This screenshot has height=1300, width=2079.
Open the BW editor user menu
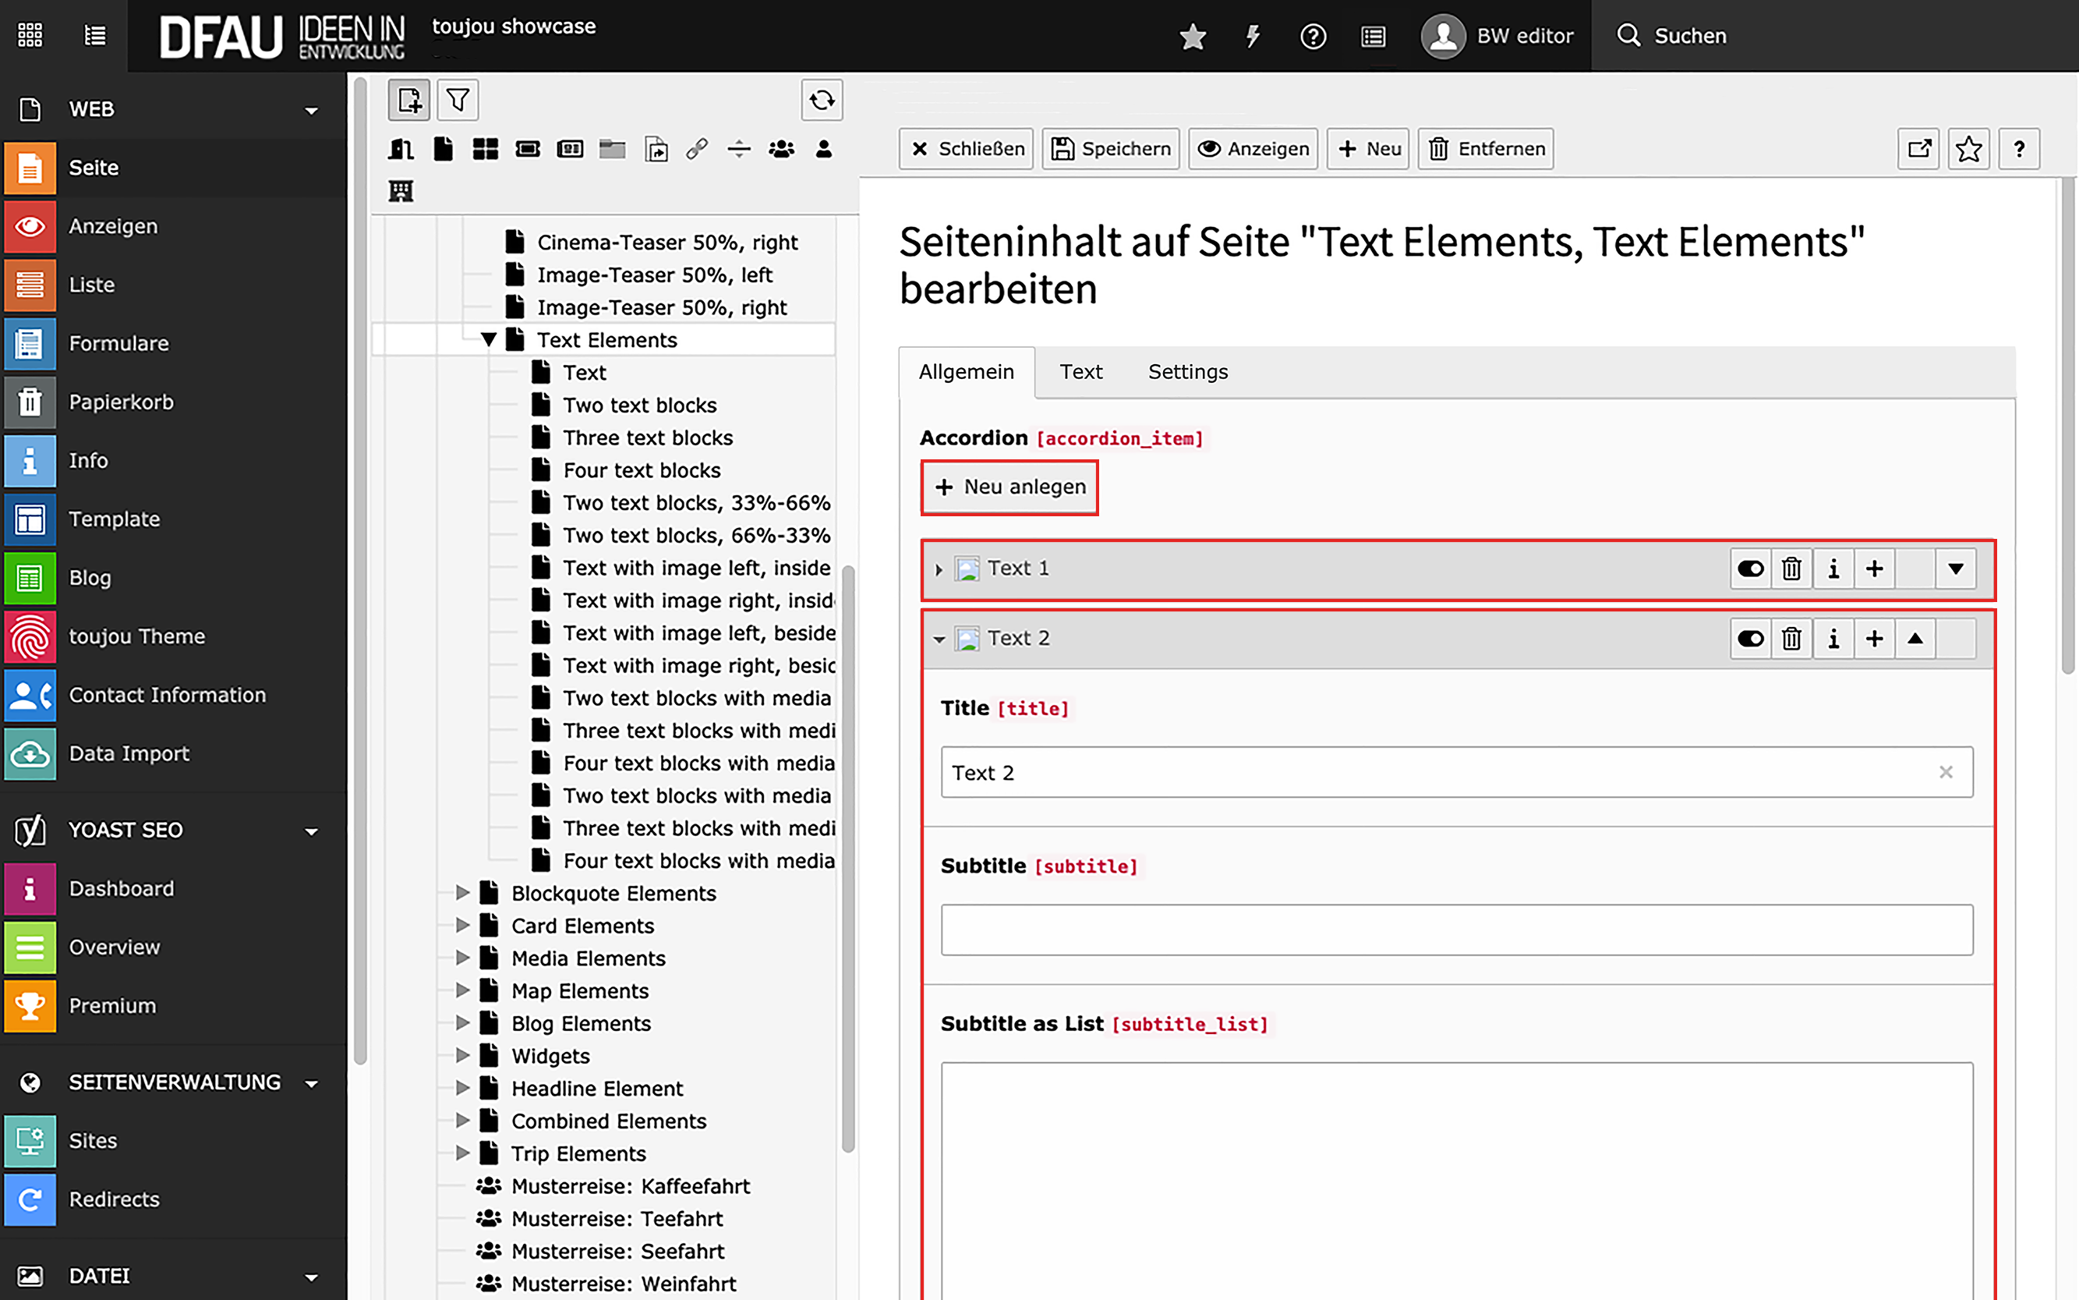1497,36
